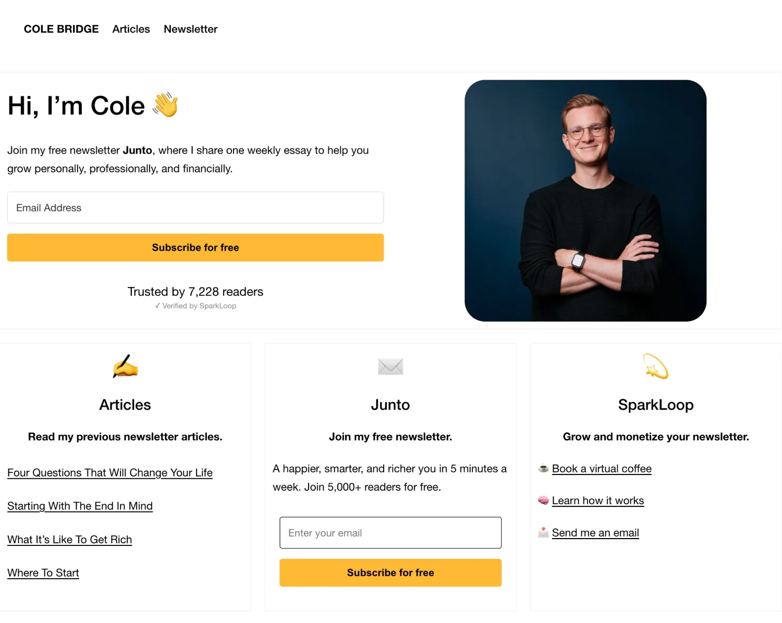This screenshot has height=623, width=782.
Task: Open Four Questions That Will Change Your Life
Action: 110,472
